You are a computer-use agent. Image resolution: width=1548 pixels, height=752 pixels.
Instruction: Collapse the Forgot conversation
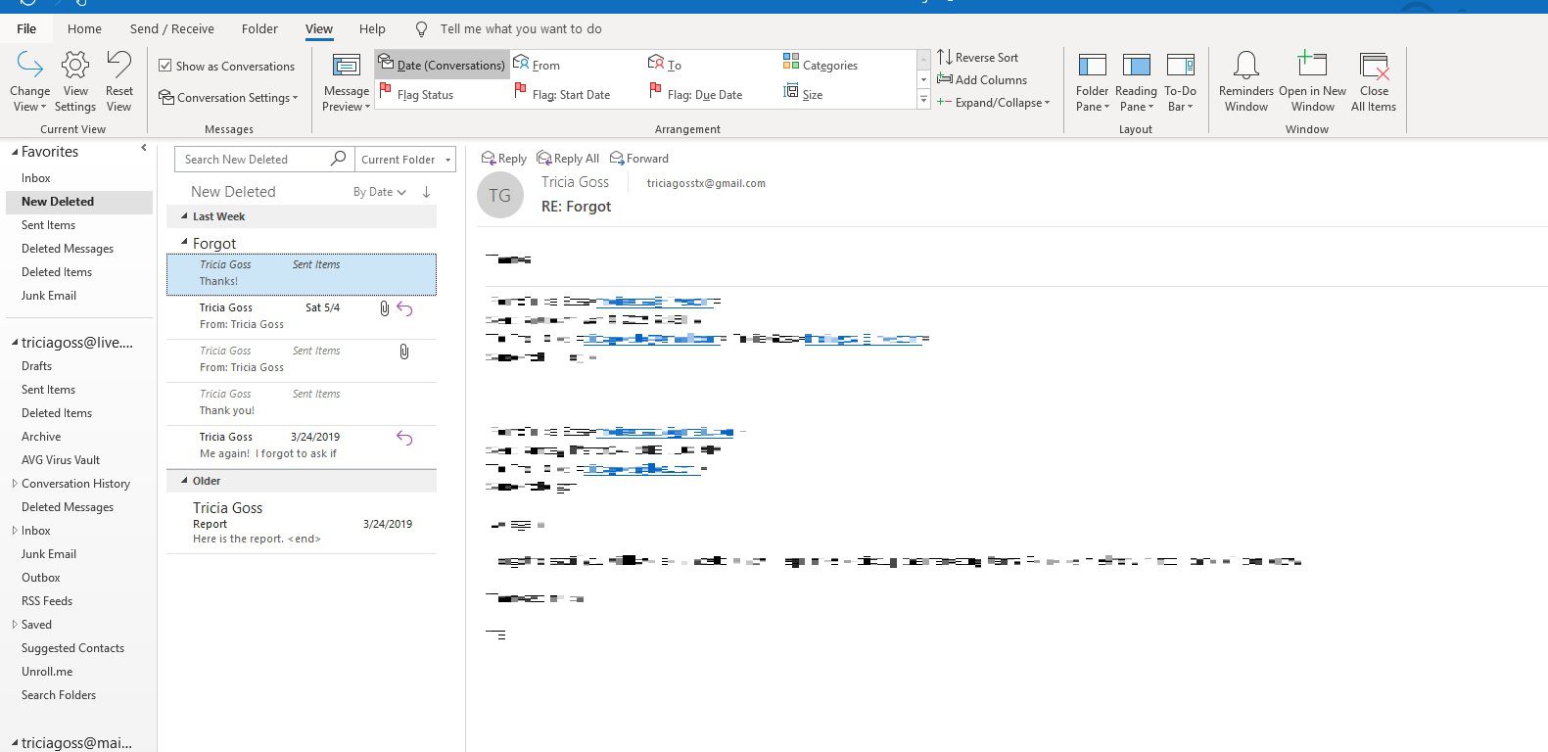point(184,242)
